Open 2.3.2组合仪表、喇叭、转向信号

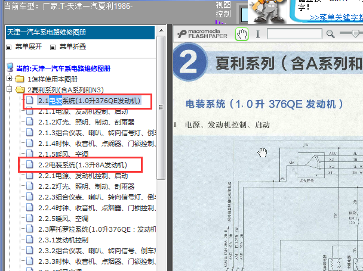point(97,251)
